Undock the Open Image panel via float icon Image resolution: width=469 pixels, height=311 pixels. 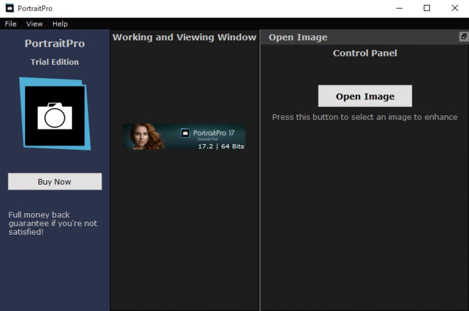coord(464,36)
